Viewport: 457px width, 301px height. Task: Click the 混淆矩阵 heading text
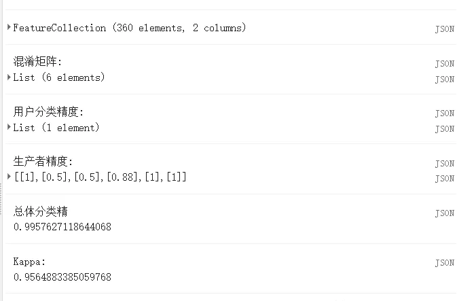[x=37, y=62]
